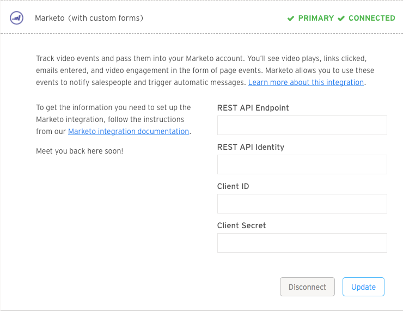Click the 'Meet you back here soon!' text
The height and width of the screenshot is (311, 403).
80,151
